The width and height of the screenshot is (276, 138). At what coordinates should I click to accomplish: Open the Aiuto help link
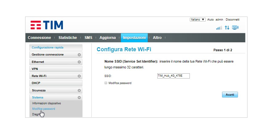tap(210, 20)
